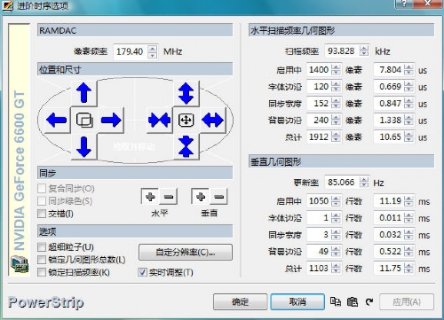The image size is (444, 320).
Task: Click the paste timings from clipboard icon
Action: click(353, 301)
